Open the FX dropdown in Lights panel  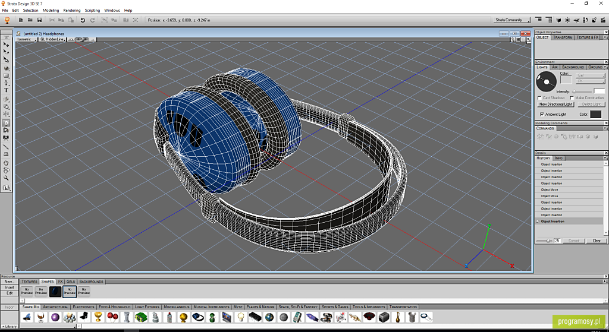click(590, 81)
